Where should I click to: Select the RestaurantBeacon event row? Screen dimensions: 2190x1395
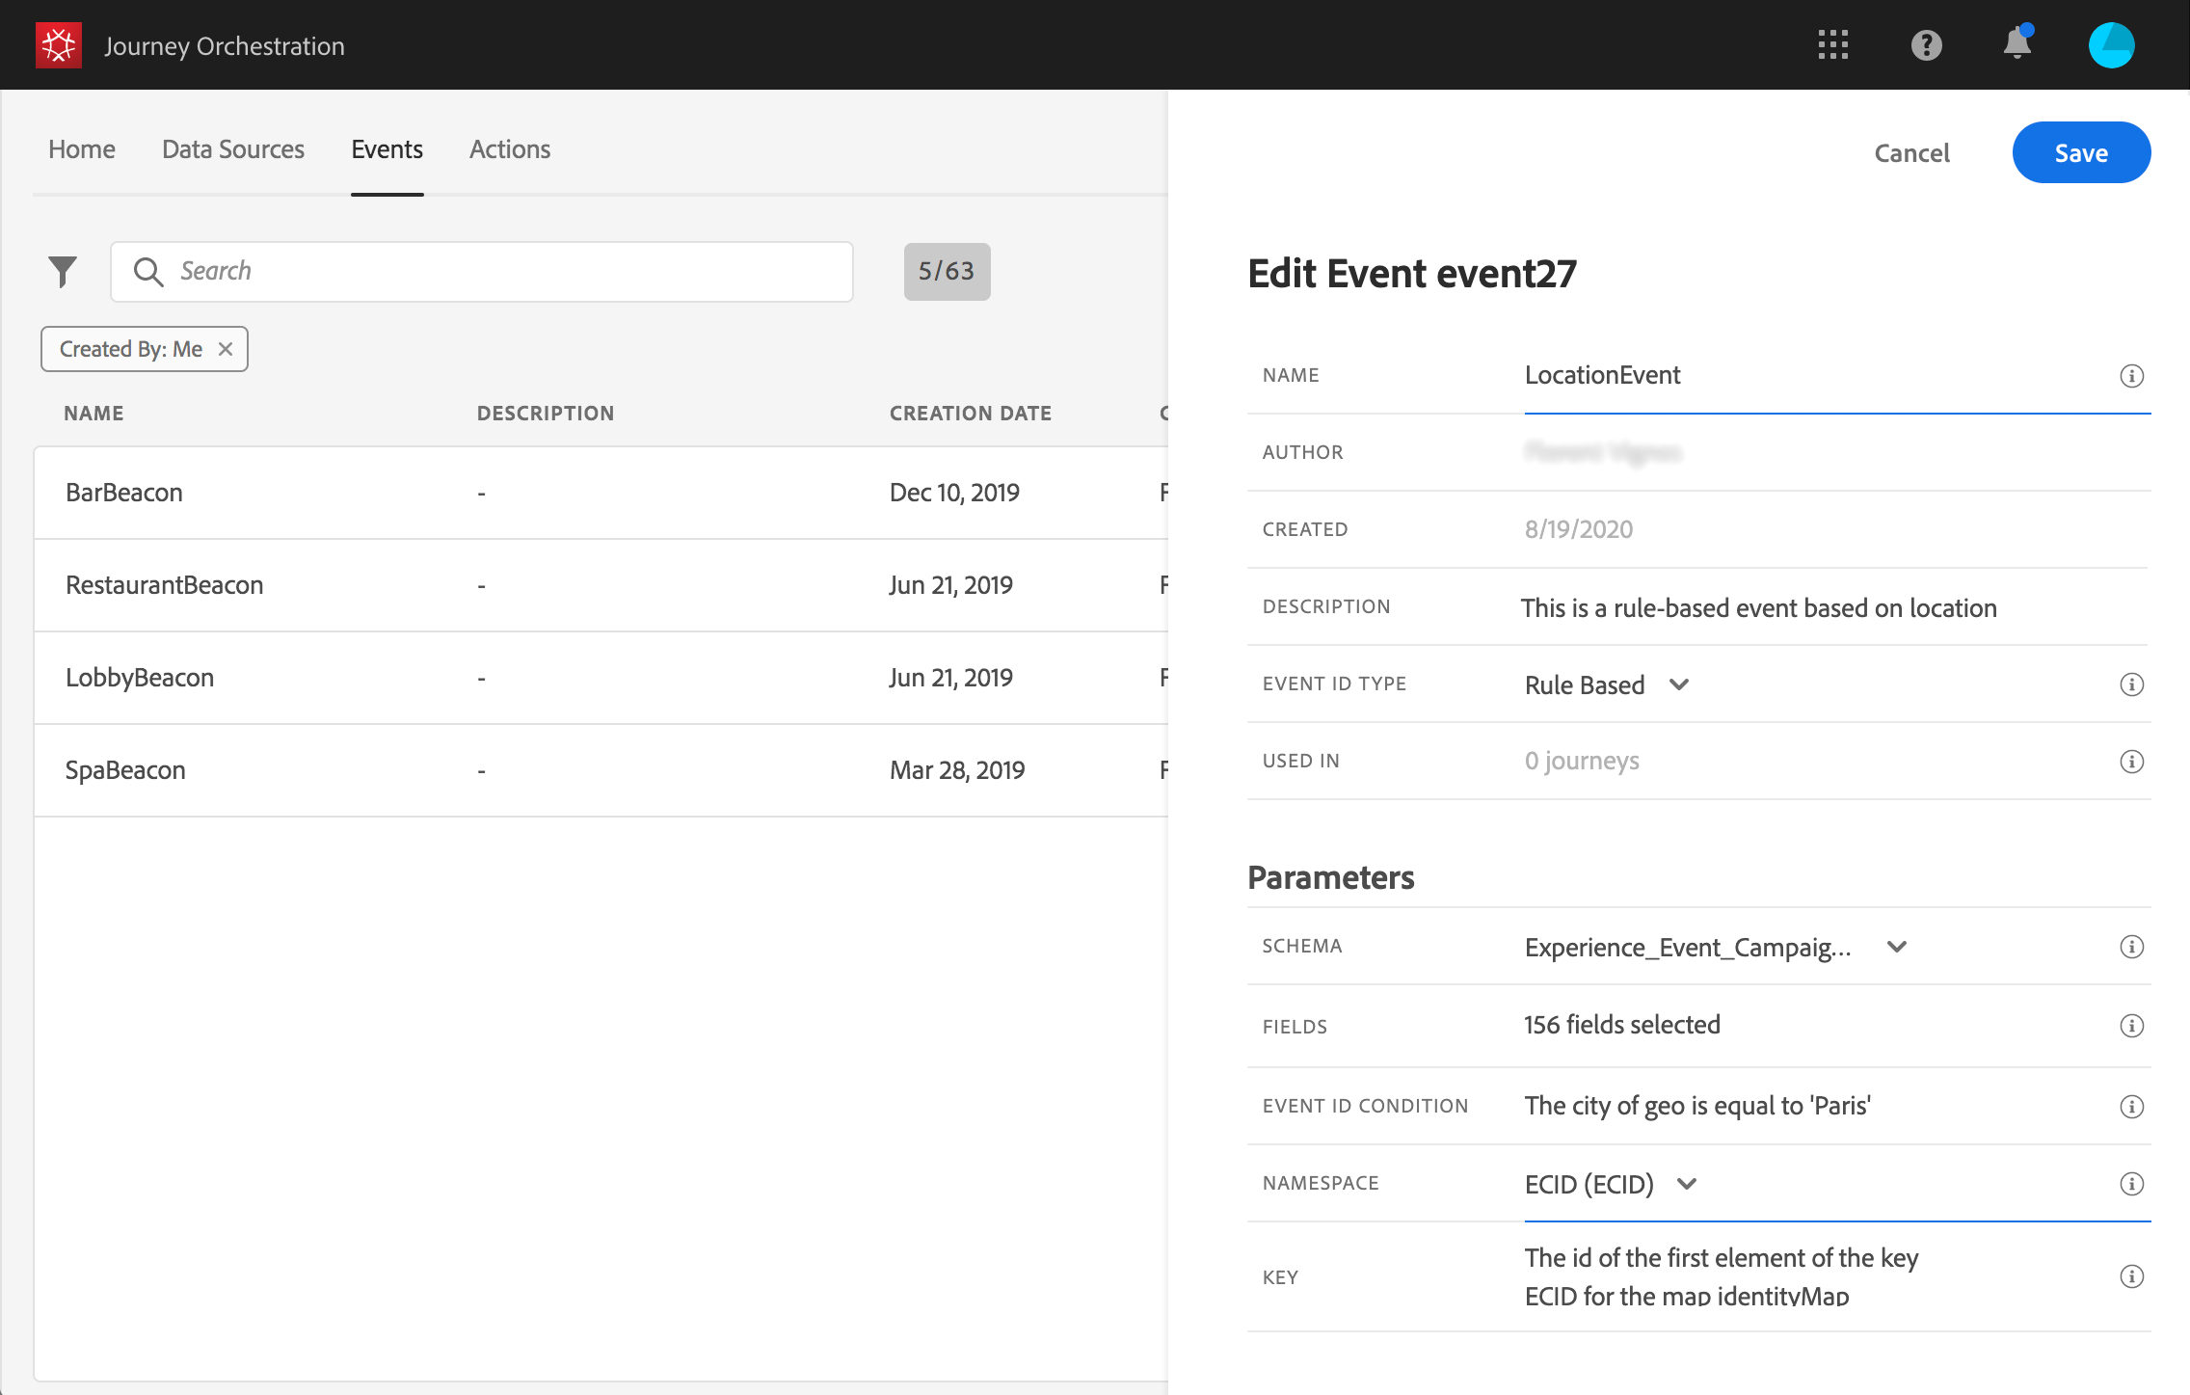click(x=164, y=585)
